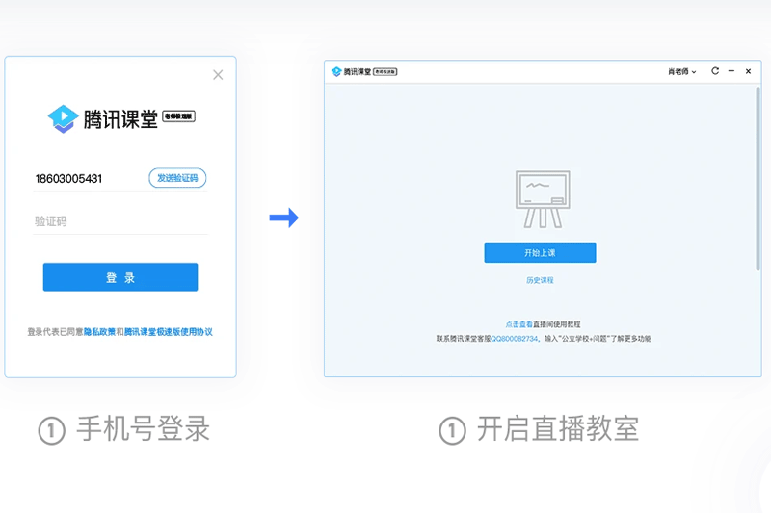Open the 点击查看 tutorial link
This screenshot has height=513, width=771.
tap(519, 324)
